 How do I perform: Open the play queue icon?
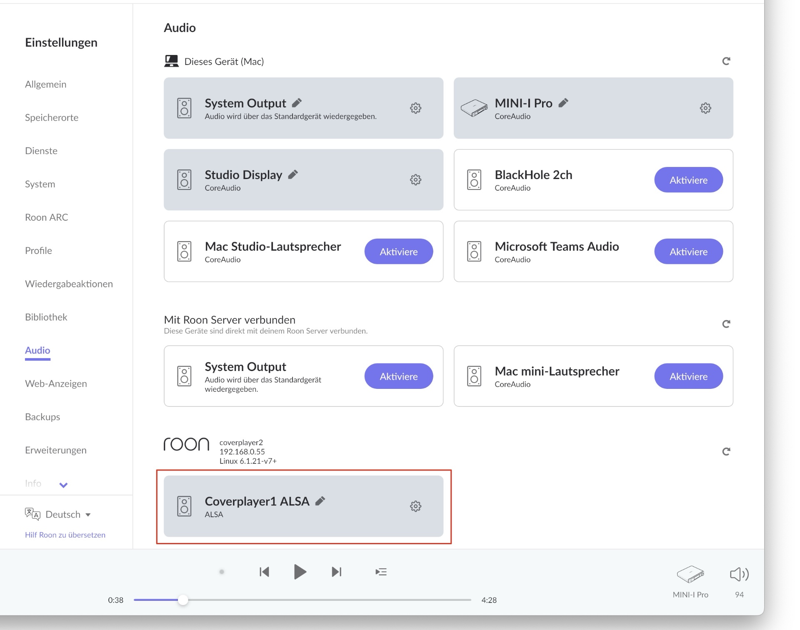click(381, 572)
